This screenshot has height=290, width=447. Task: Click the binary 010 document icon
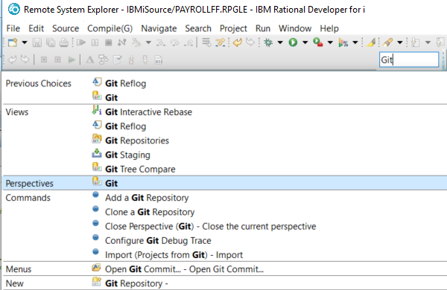tap(159, 59)
